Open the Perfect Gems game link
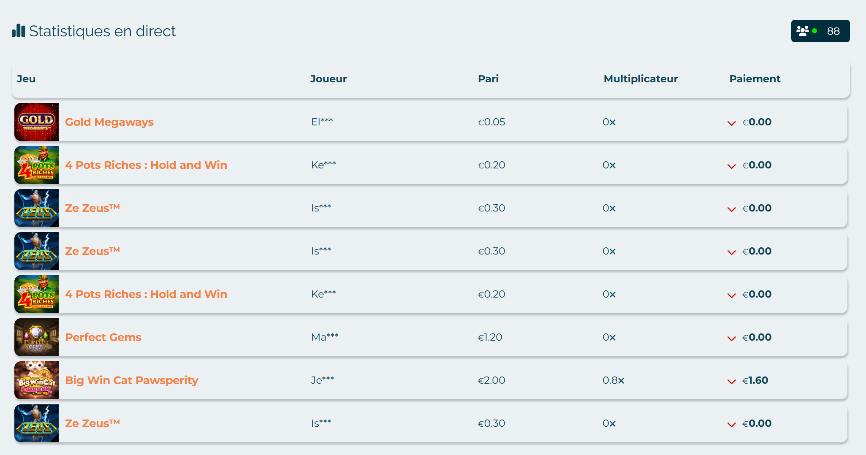This screenshot has width=866, height=455. coord(103,337)
